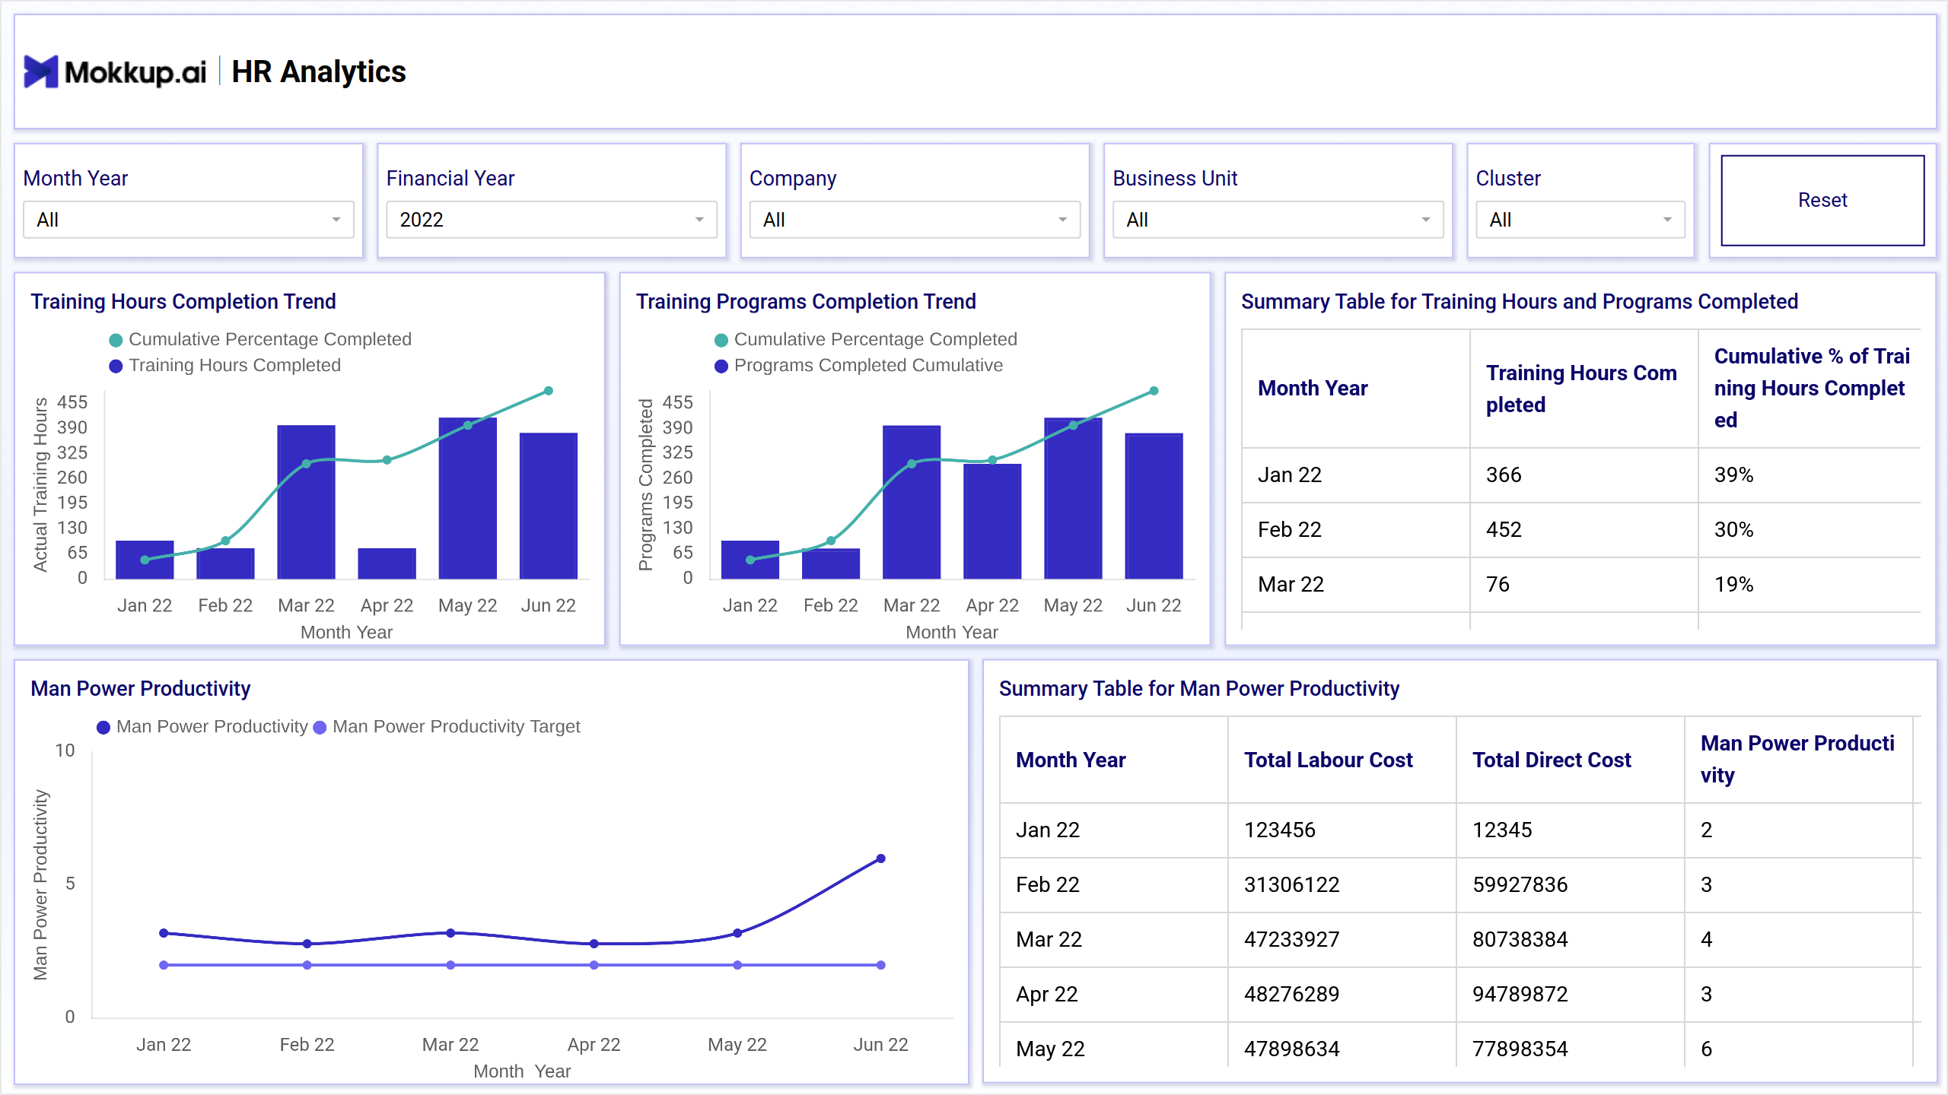Click the Man Power Productivity Target legend marker
1948x1095 pixels.
click(x=320, y=727)
